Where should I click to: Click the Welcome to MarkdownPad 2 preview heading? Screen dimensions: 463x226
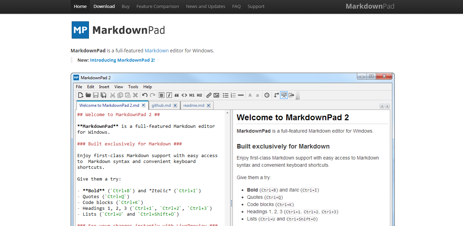(x=293, y=117)
